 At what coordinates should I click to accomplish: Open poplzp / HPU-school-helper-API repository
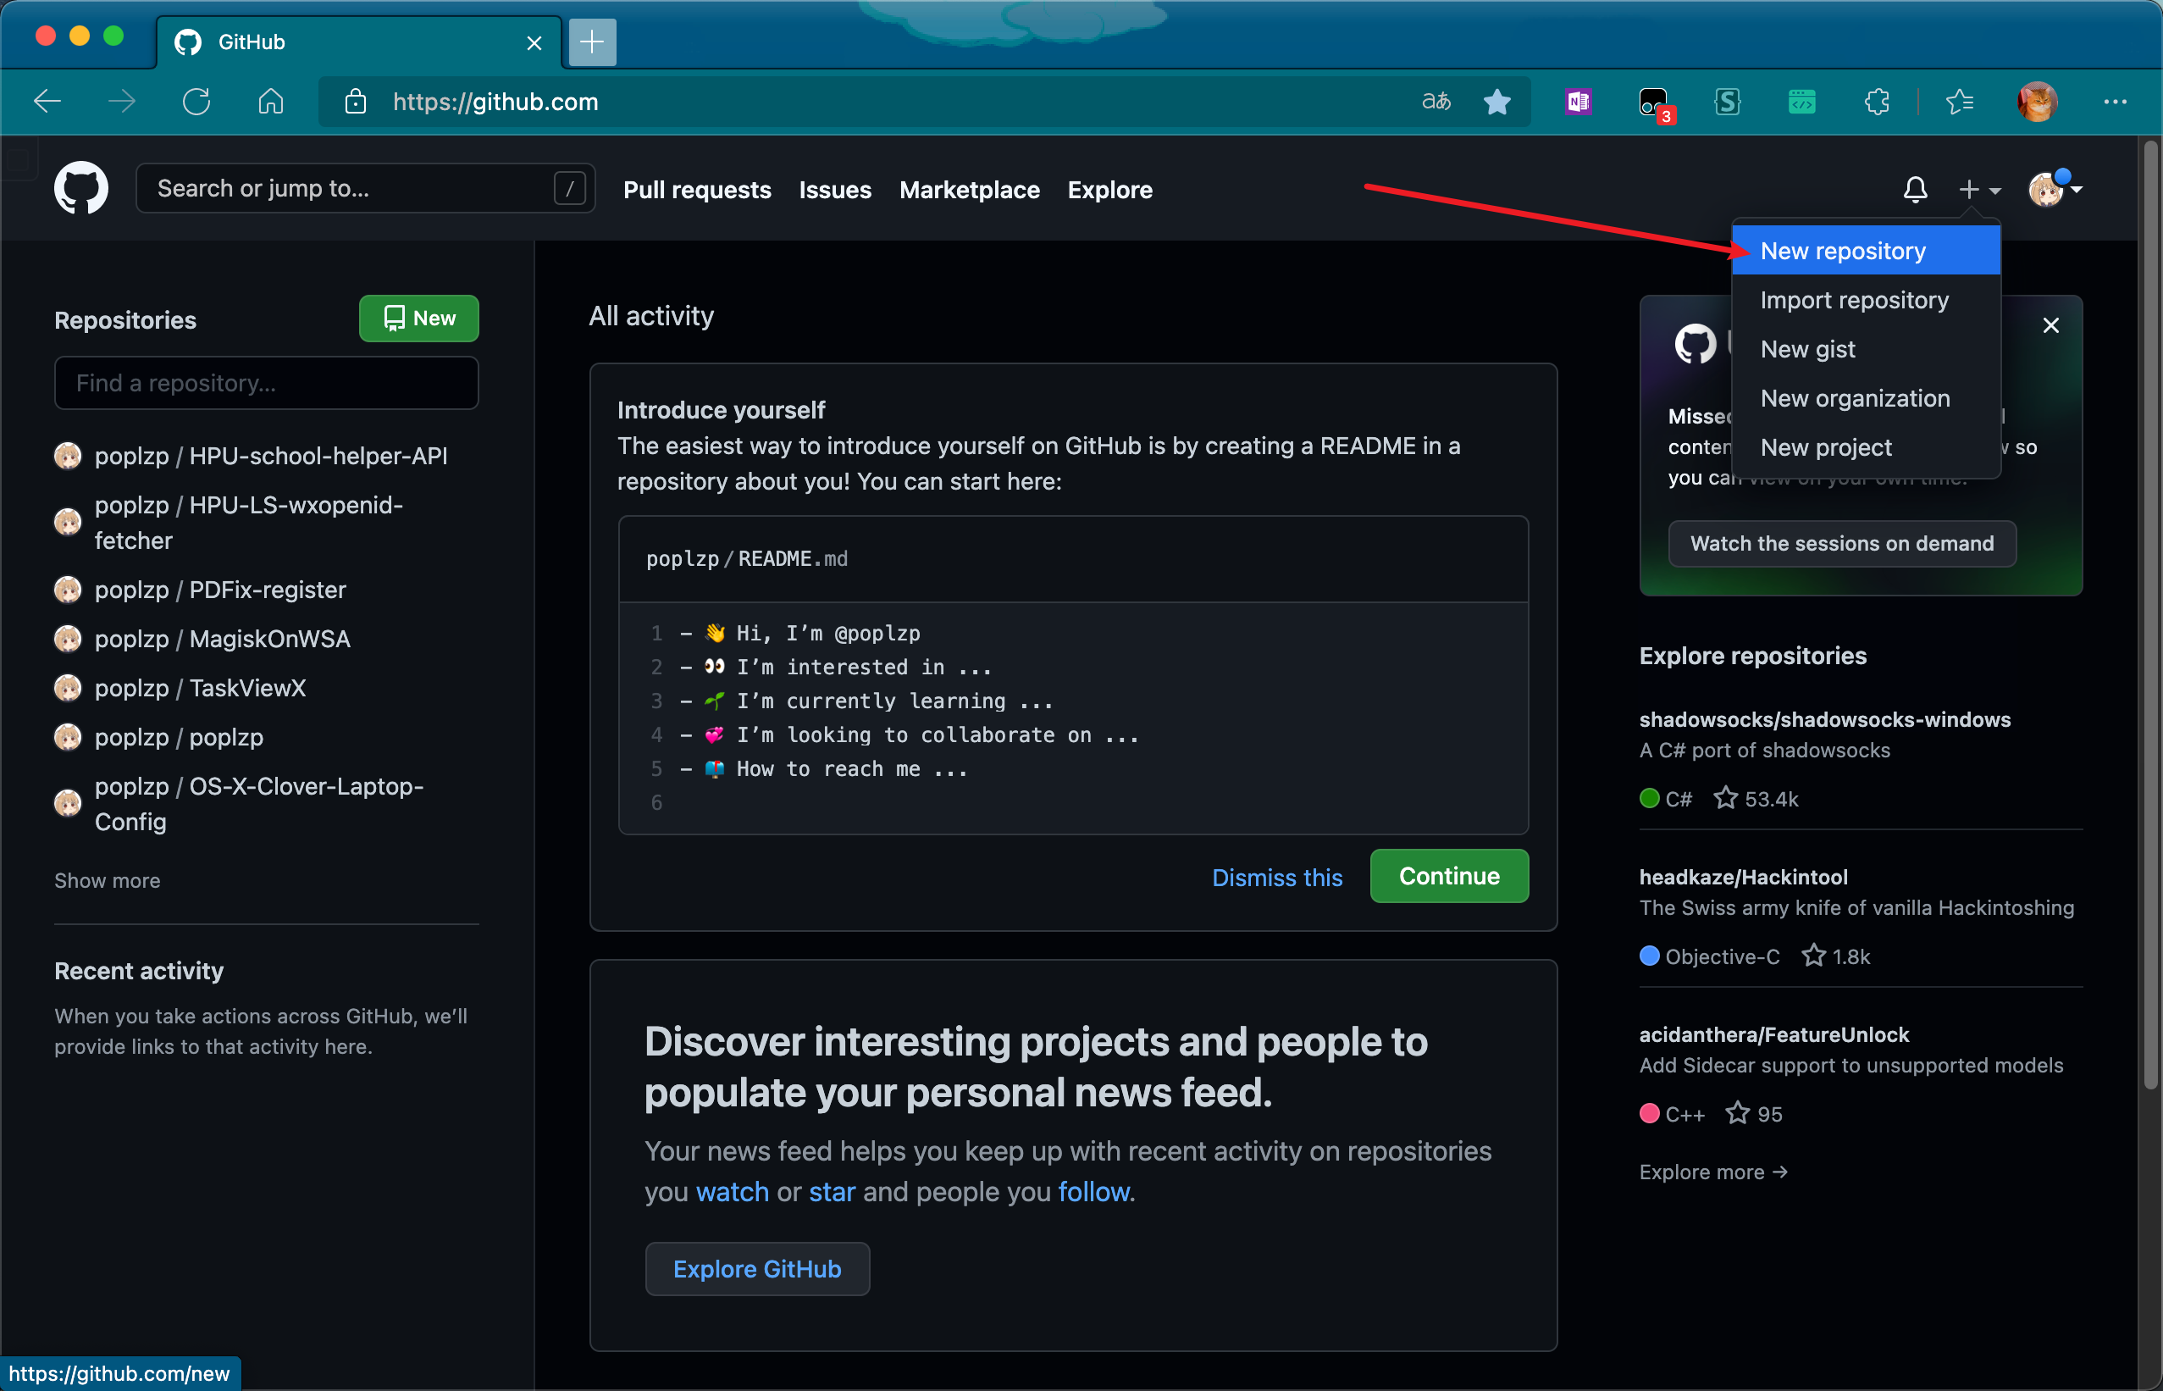pos(271,456)
